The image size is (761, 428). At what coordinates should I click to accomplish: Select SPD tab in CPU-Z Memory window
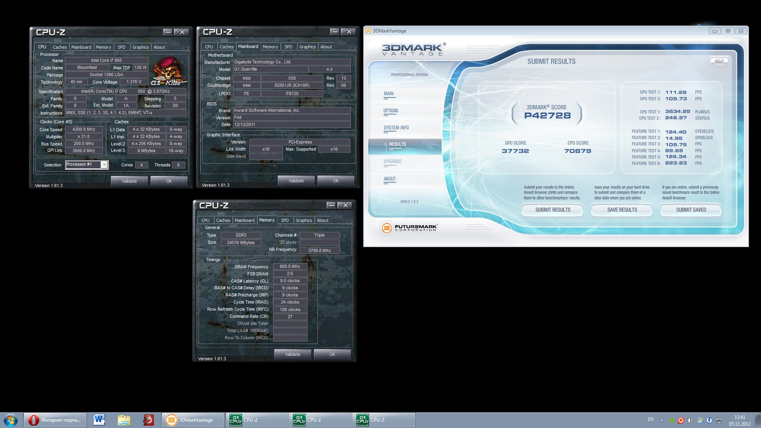pyautogui.click(x=285, y=220)
